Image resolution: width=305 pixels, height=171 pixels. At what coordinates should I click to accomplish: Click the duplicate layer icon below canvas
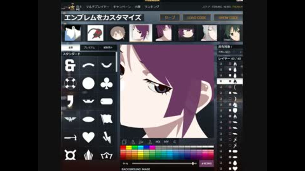(124, 142)
